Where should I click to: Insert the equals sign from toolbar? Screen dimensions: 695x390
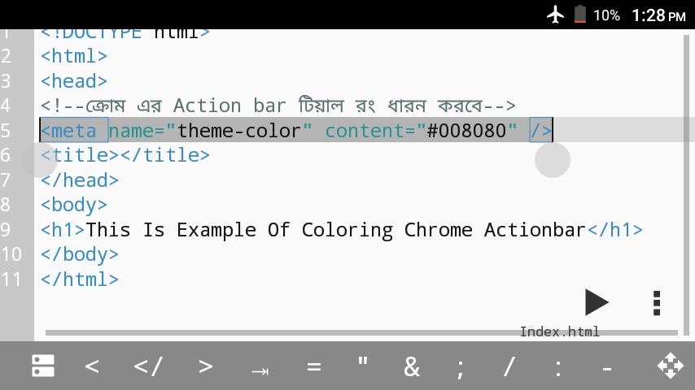(x=314, y=366)
